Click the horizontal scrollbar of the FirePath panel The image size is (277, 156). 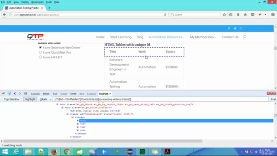click(x=103, y=141)
